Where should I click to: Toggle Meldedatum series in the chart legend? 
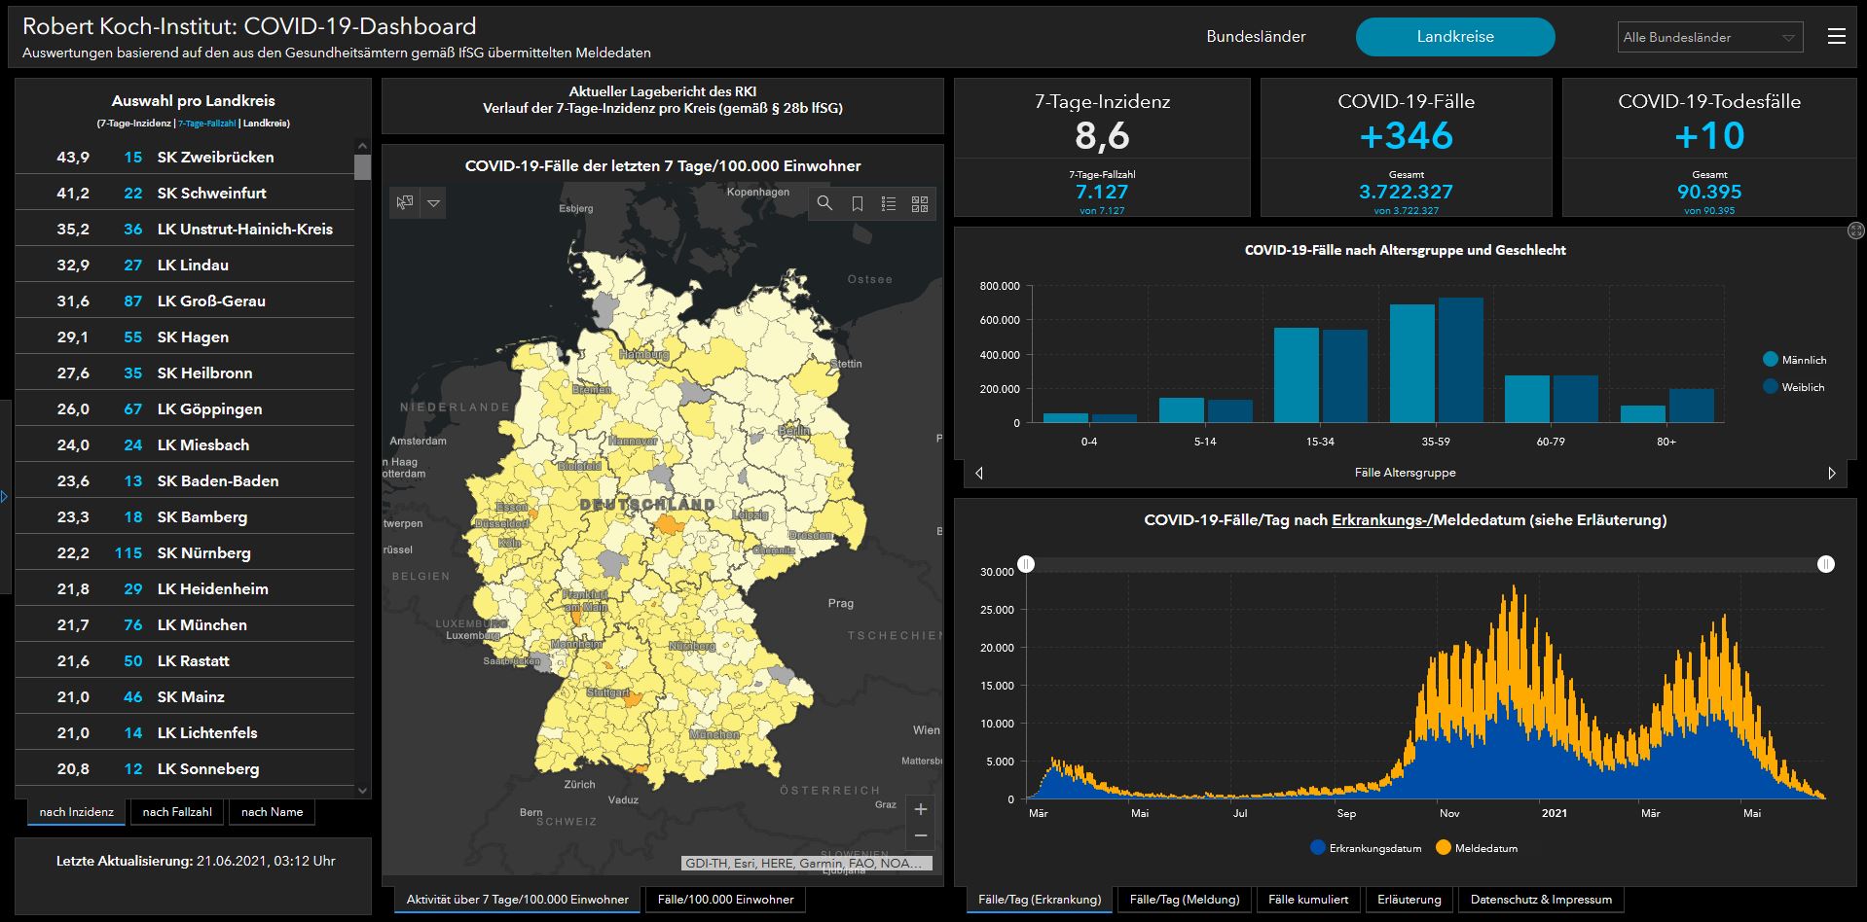(1444, 848)
